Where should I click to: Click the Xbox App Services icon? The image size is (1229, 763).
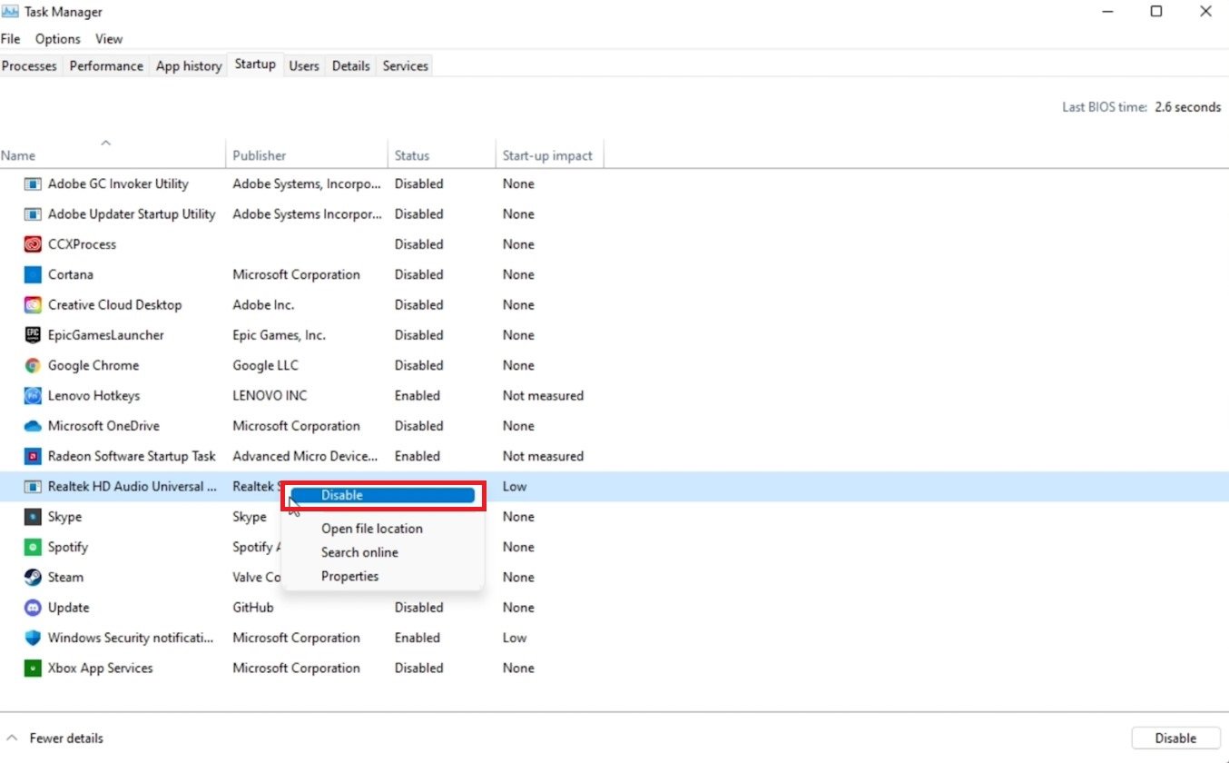[x=33, y=669]
